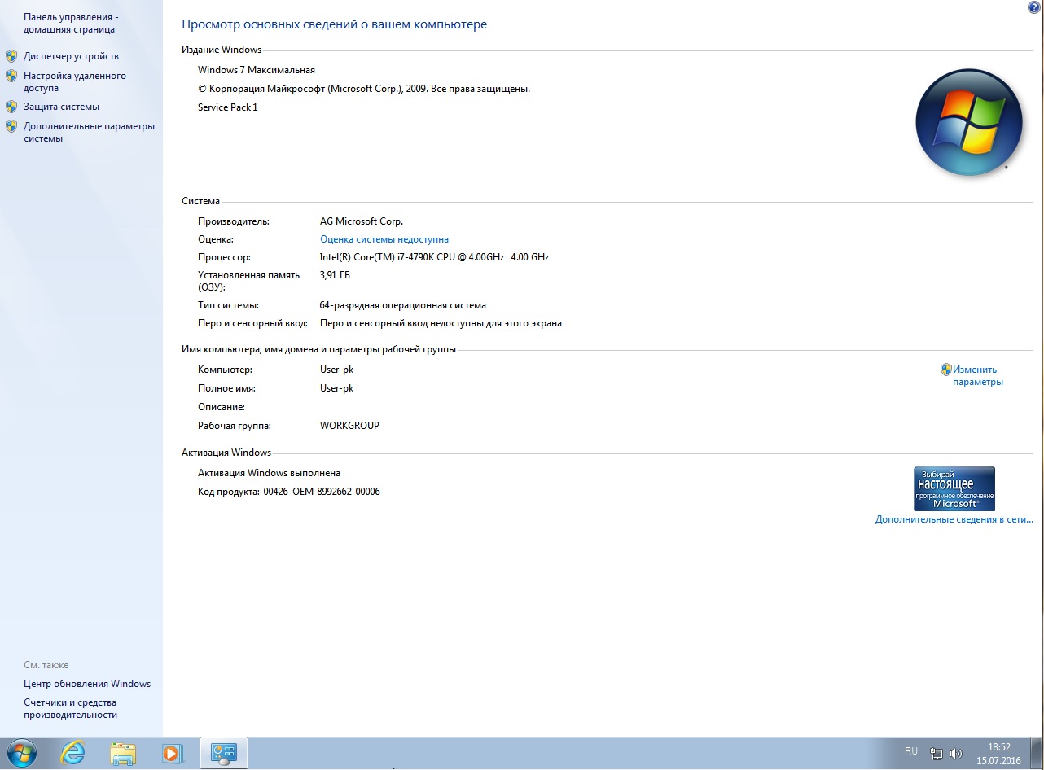This screenshot has width=1044, height=770.
Task: Click the page heading Просмотр основных сведений
Action: (x=334, y=24)
